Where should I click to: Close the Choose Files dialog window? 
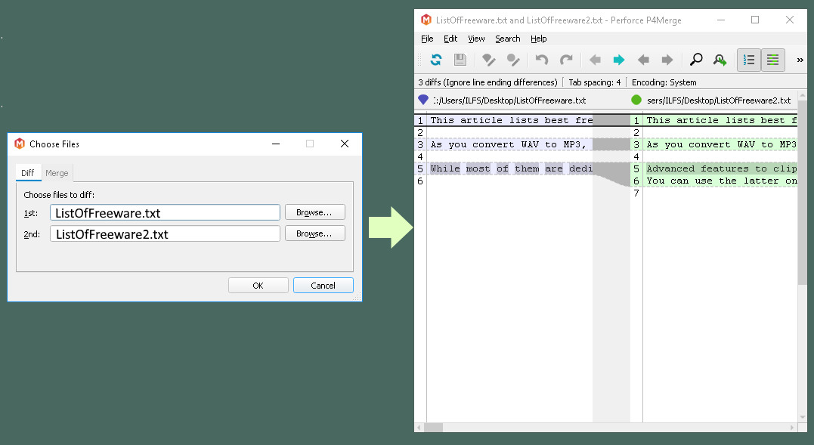(345, 144)
